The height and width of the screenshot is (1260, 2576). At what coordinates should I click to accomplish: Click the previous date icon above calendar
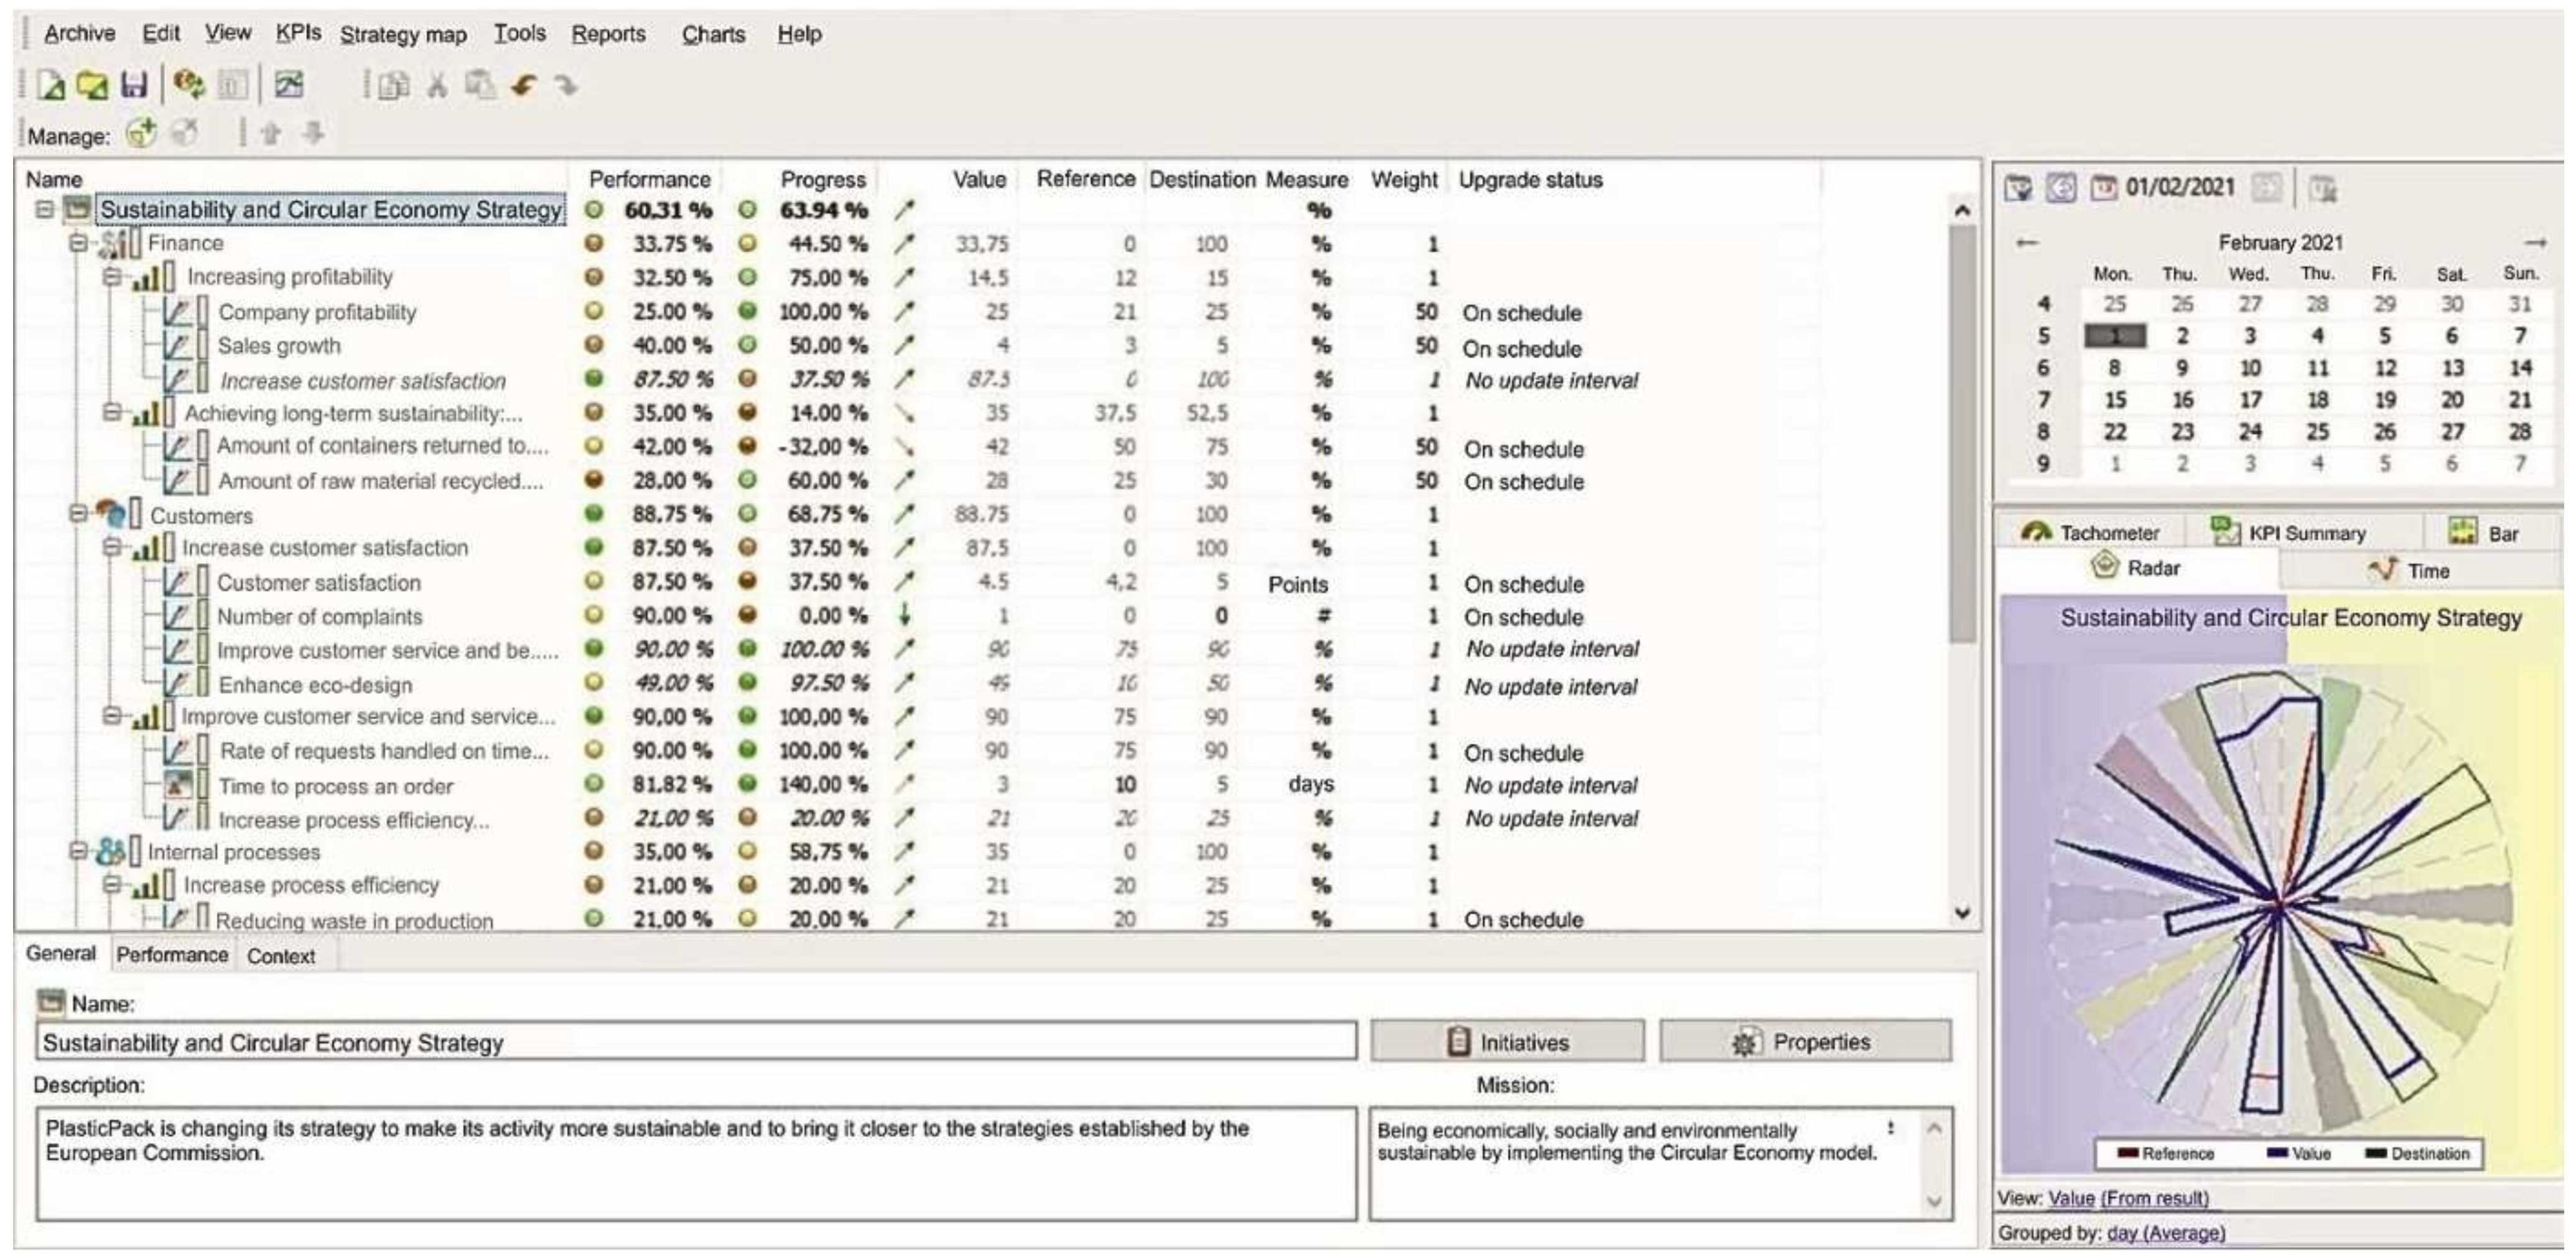(x=2061, y=188)
